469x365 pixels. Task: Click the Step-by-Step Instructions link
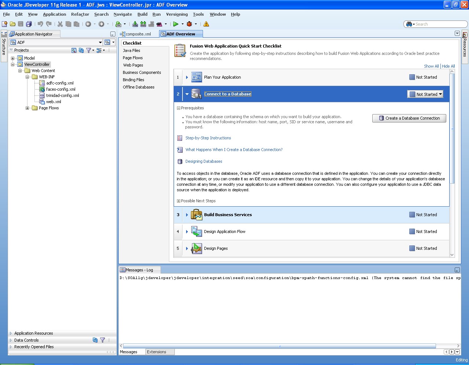tap(208, 138)
